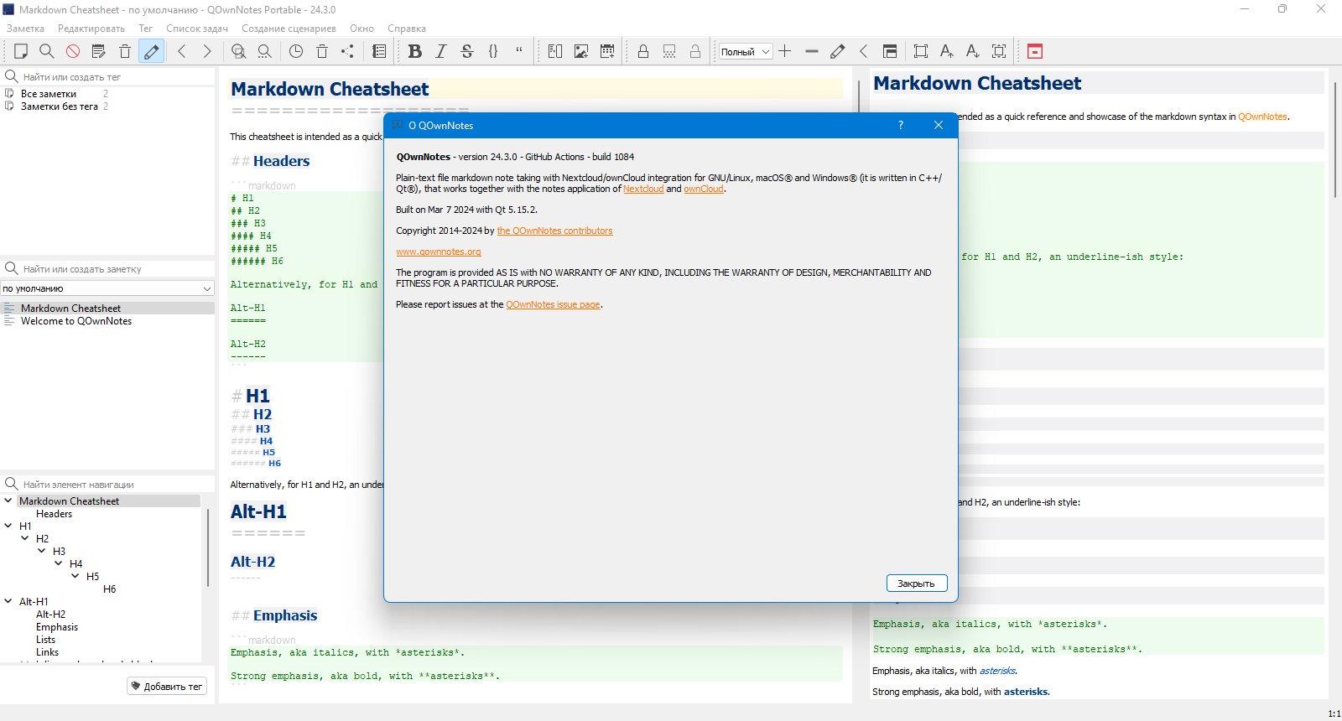Click the toolbar icon after the A-down icon
The image size is (1342, 721).
[999, 51]
